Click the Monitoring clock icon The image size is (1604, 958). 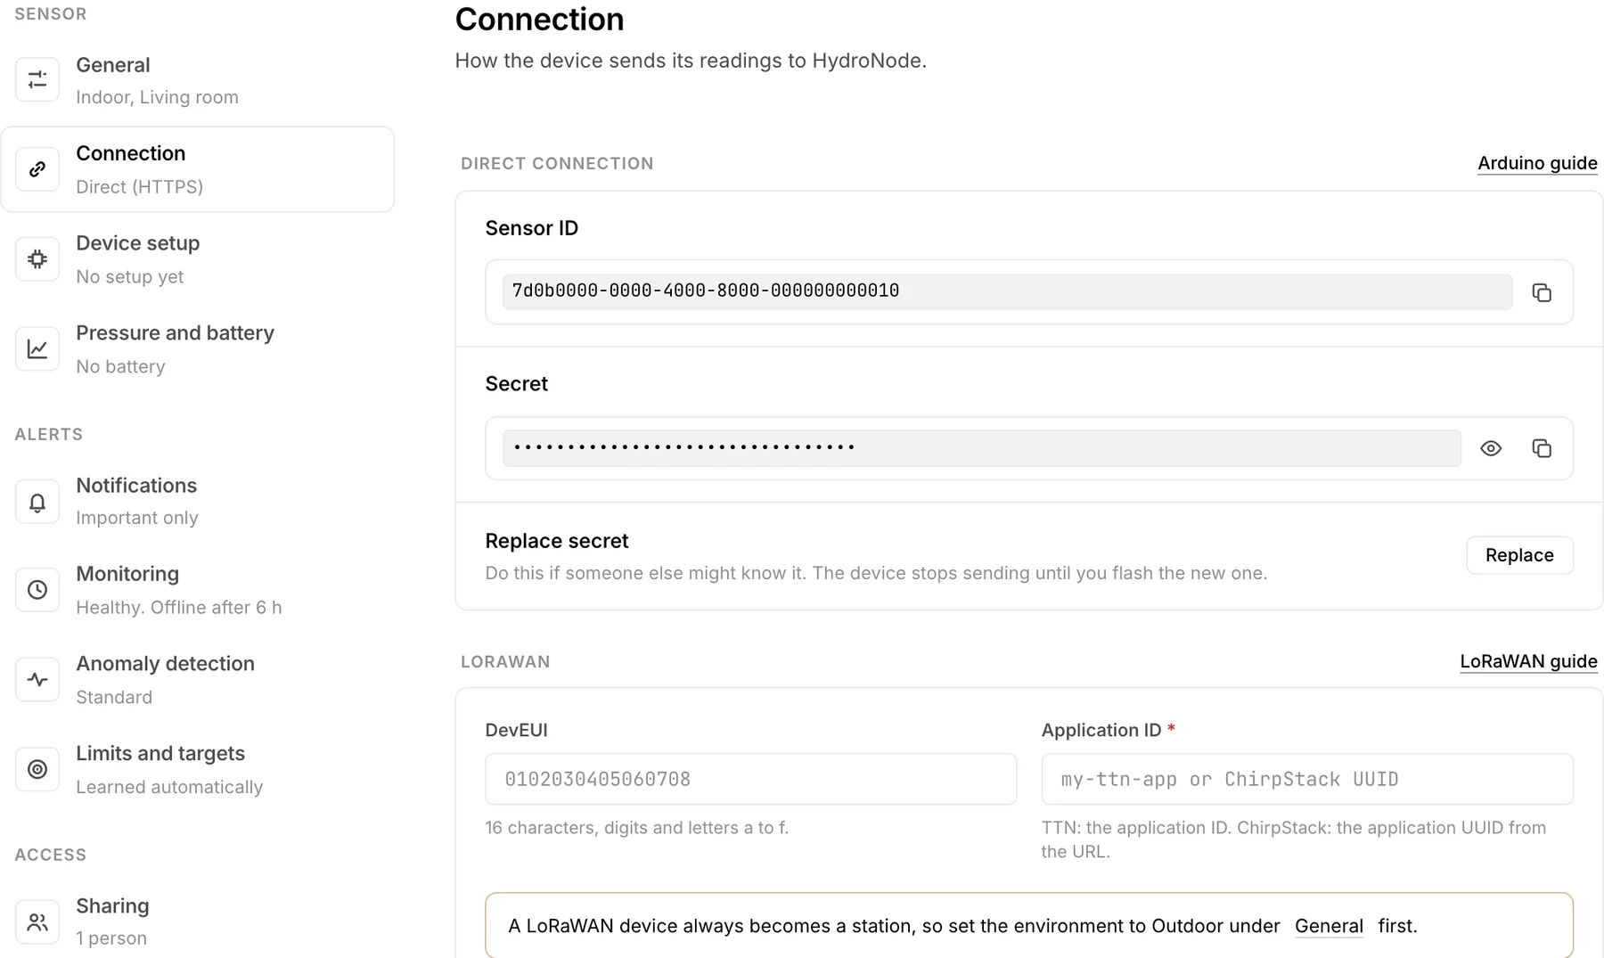[x=37, y=590]
